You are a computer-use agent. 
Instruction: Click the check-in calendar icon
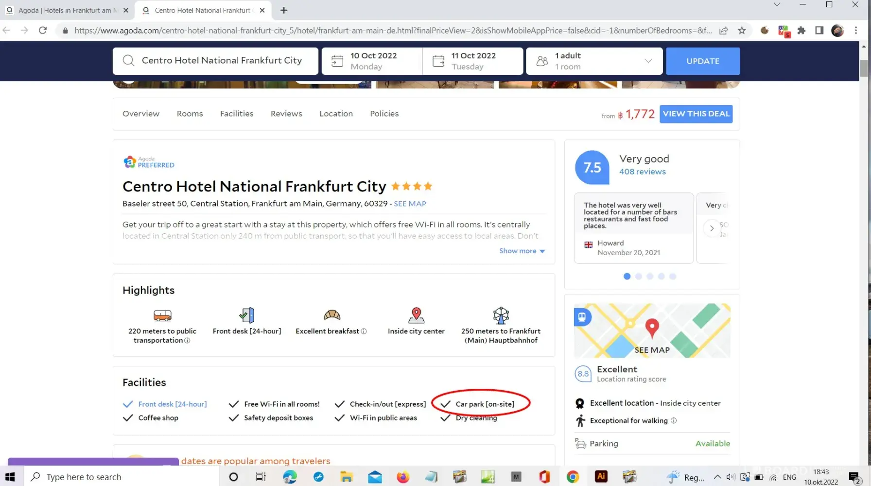[337, 61]
